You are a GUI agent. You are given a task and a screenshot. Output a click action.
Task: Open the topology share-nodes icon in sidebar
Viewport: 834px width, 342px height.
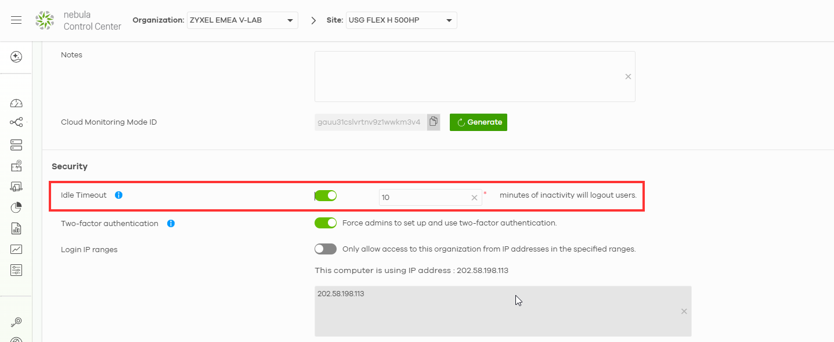coord(16,122)
